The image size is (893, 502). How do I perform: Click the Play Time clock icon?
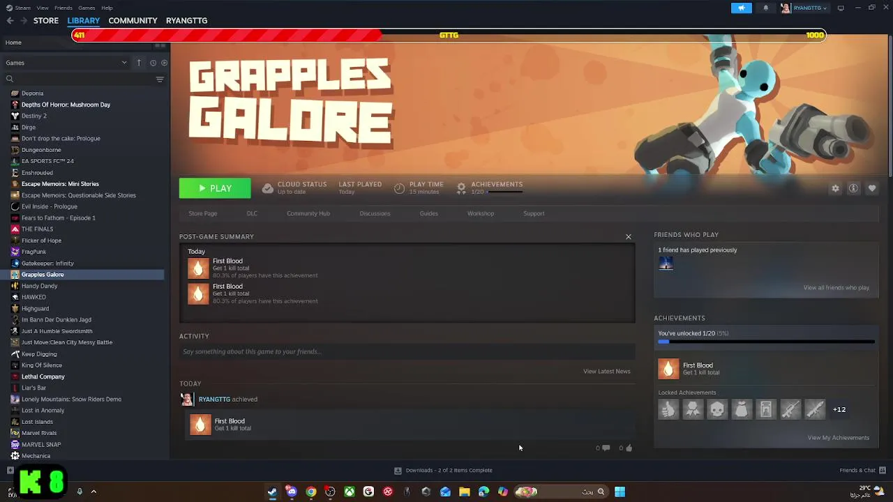[x=399, y=188]
